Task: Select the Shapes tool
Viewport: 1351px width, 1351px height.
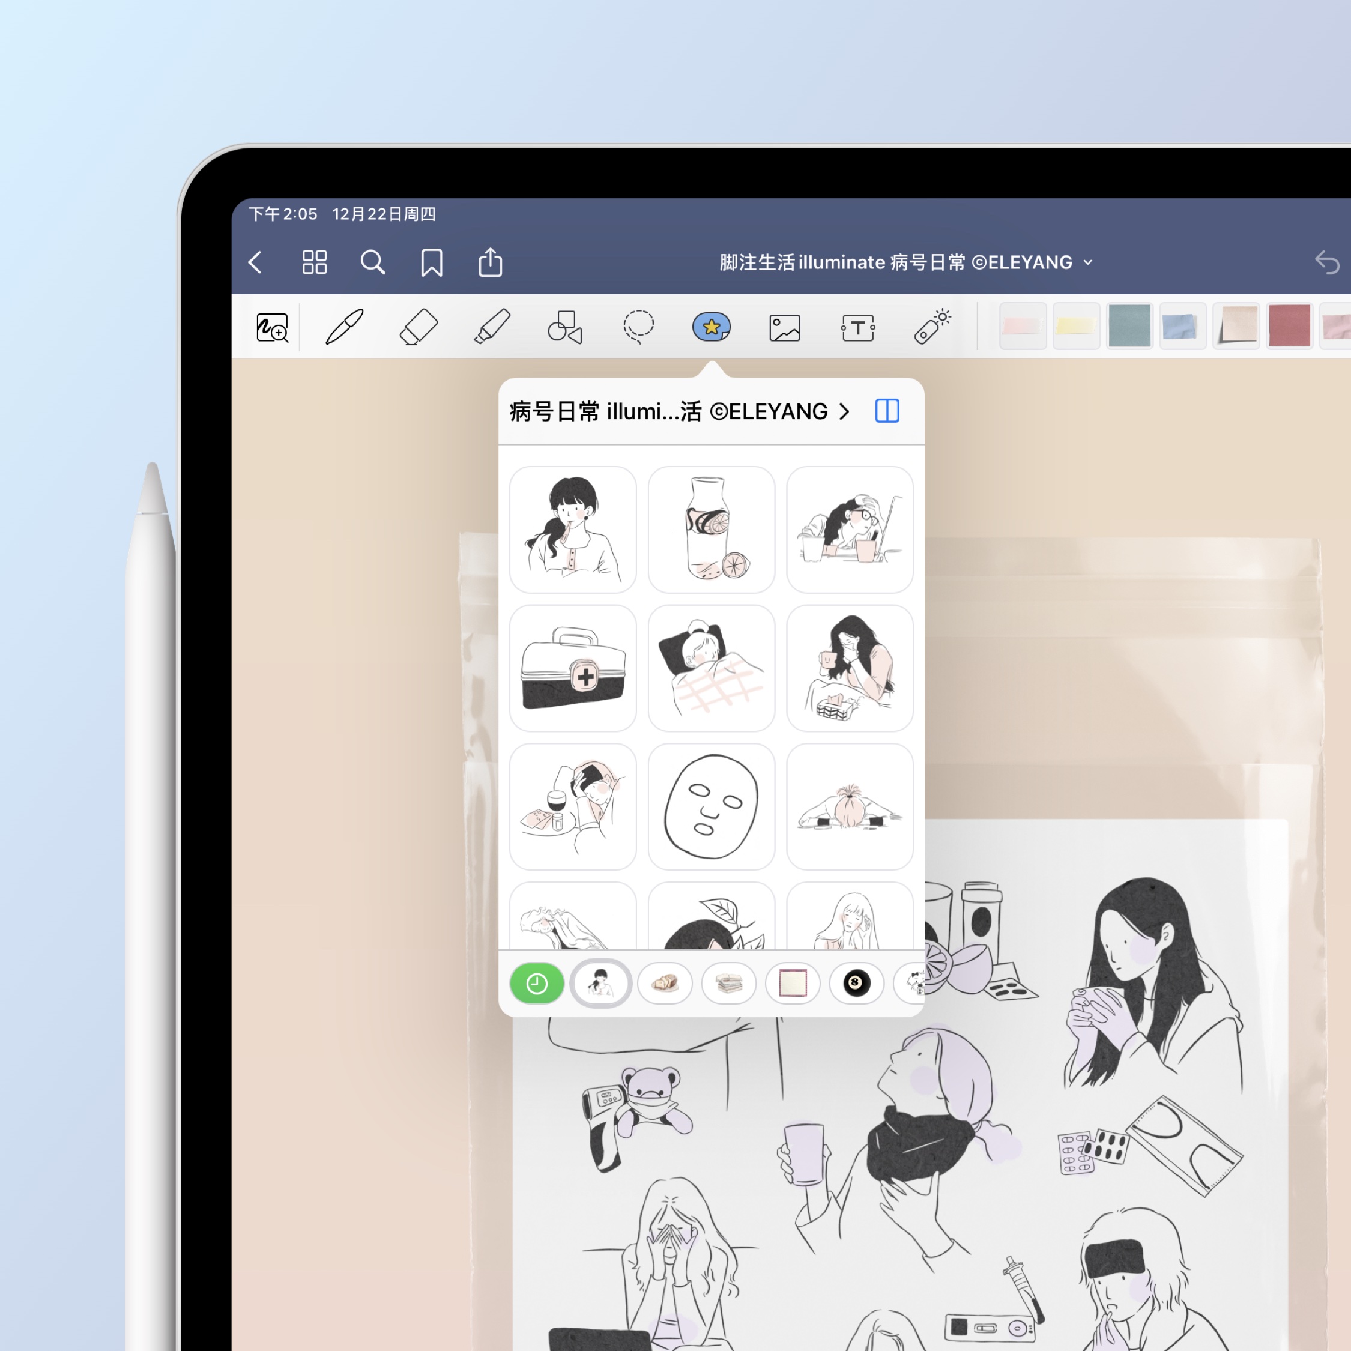Action: 565,327
